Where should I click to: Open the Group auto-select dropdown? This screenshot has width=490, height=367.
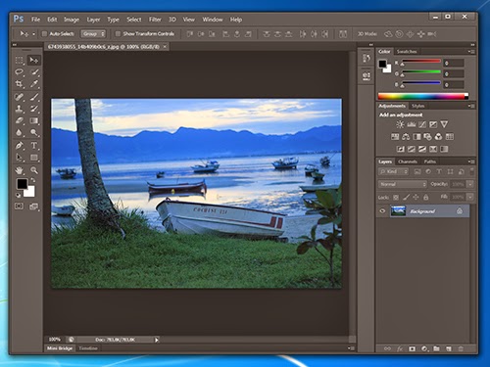(93, 34)
